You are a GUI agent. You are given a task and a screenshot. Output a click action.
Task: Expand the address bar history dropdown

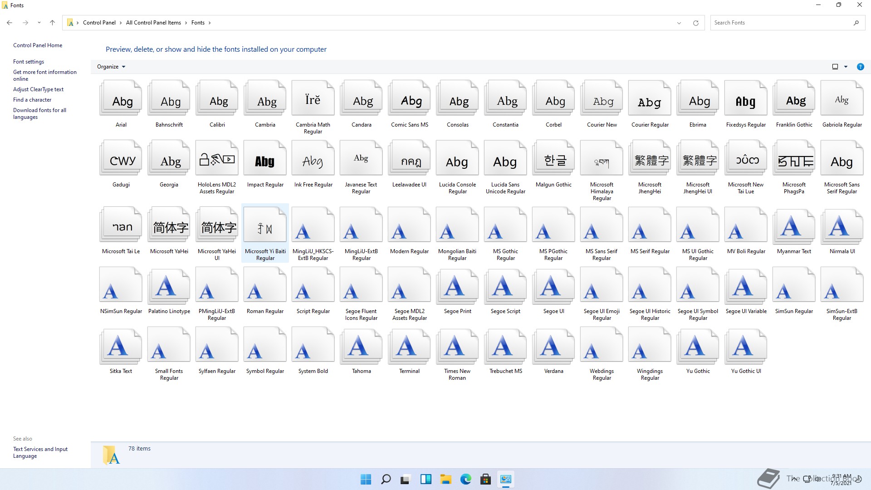click(x=679, y=23)
